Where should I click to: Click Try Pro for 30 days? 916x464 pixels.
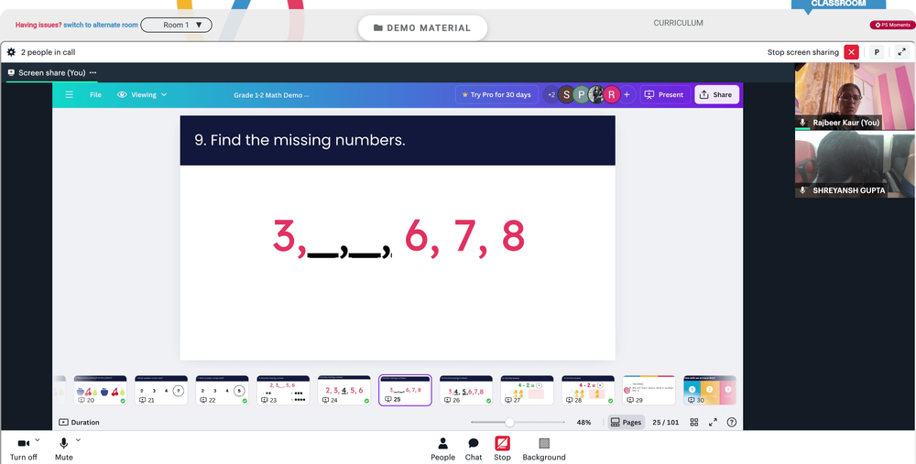[x=496, y=94]
